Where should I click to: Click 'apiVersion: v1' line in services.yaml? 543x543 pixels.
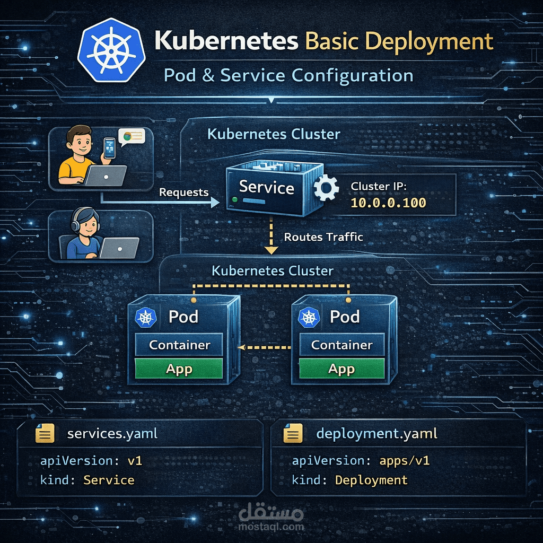[91, 461]
